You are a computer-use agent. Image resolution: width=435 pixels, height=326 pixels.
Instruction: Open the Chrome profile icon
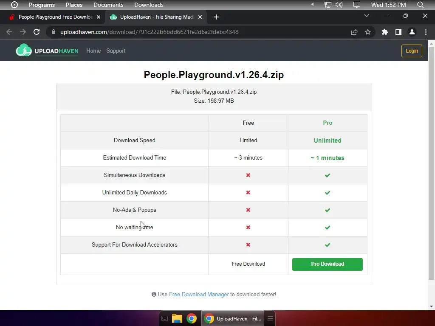[x=412, y=32]
